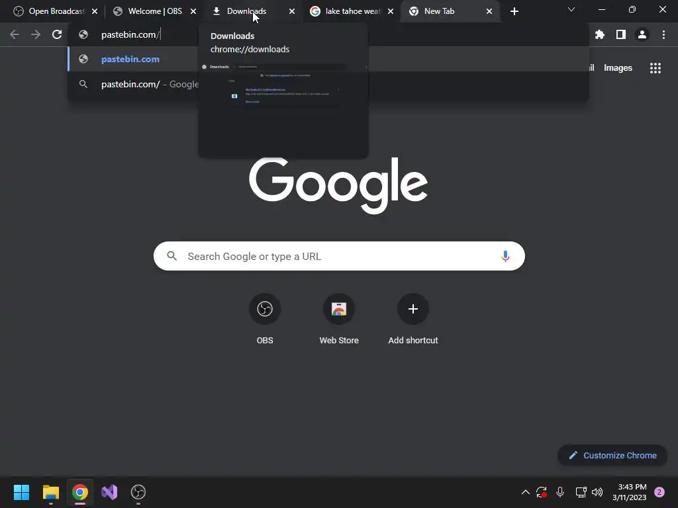678x508 pixels.
Task: Close the Downloads tab
Action: click(x=292, y=11)
